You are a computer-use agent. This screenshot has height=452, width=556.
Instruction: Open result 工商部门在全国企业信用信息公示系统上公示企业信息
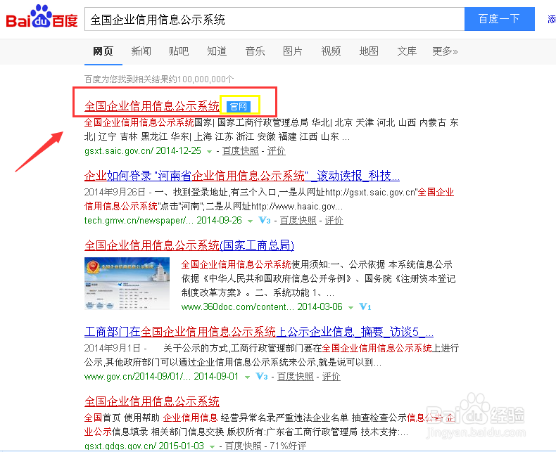click(x=259, y=332)
